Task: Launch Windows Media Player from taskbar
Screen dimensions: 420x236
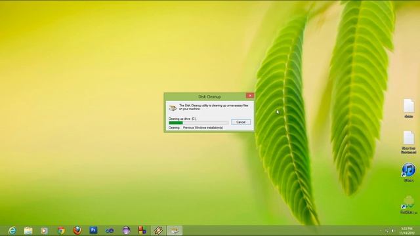Action: click(x=45, y=230)
